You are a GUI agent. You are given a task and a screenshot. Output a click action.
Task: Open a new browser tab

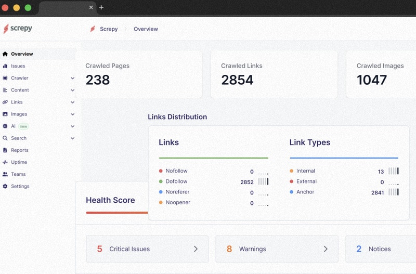tap(101, 7)
